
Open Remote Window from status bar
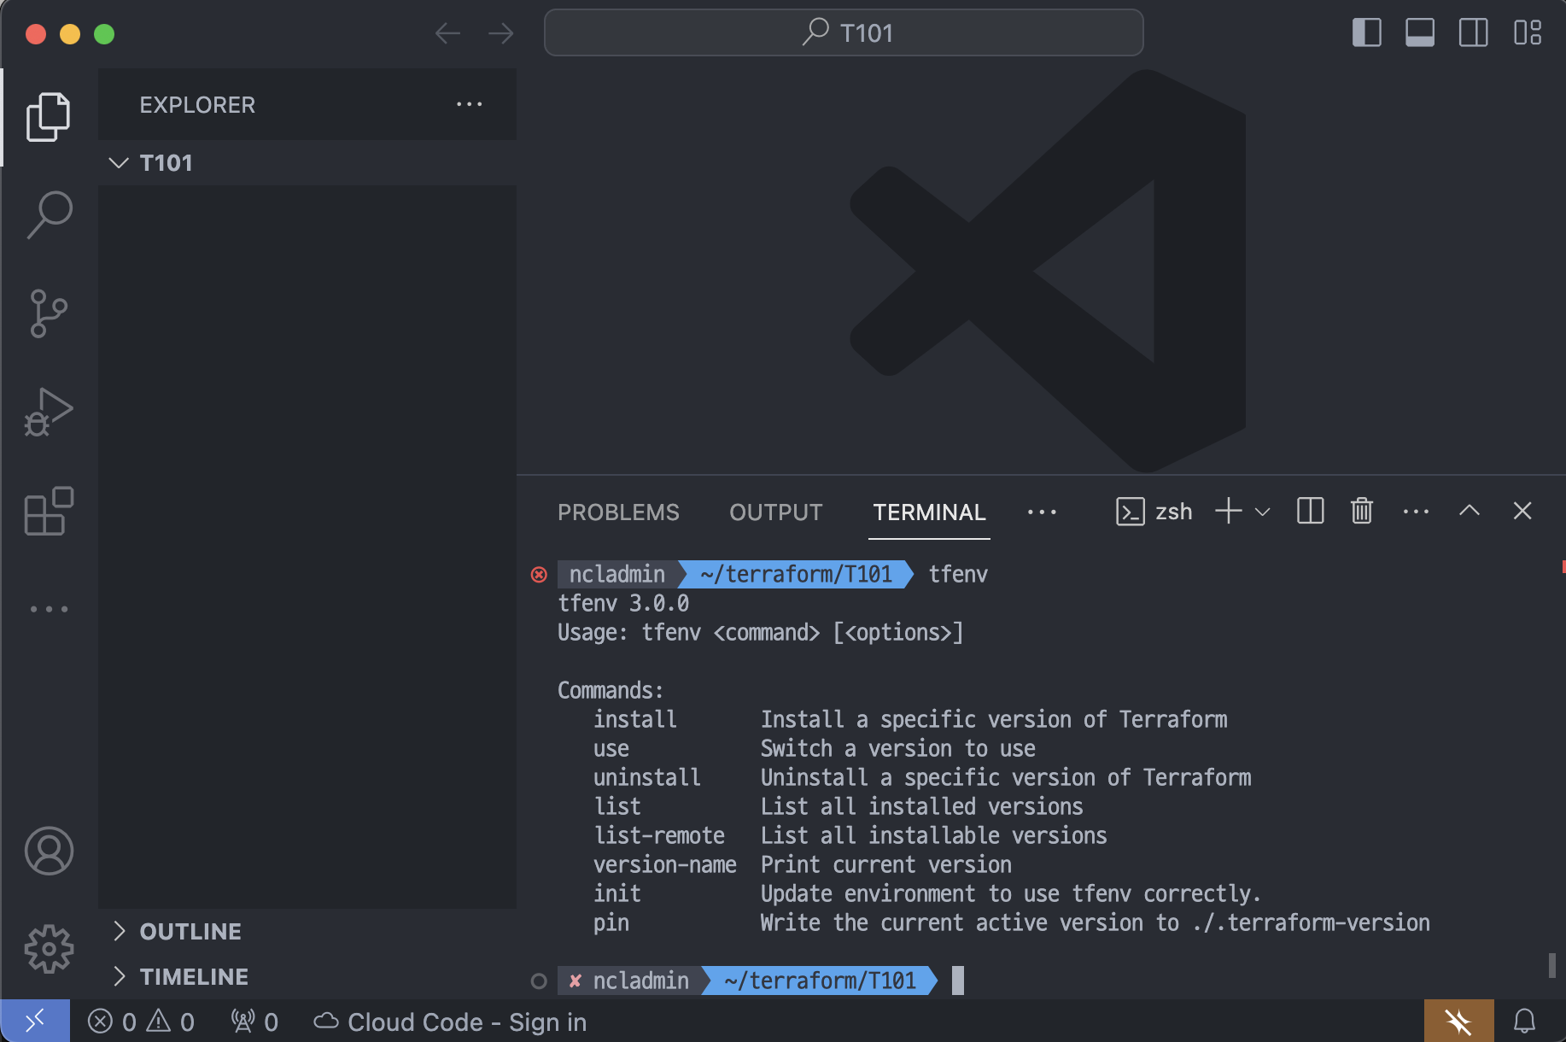click(x=35, y=1021)
